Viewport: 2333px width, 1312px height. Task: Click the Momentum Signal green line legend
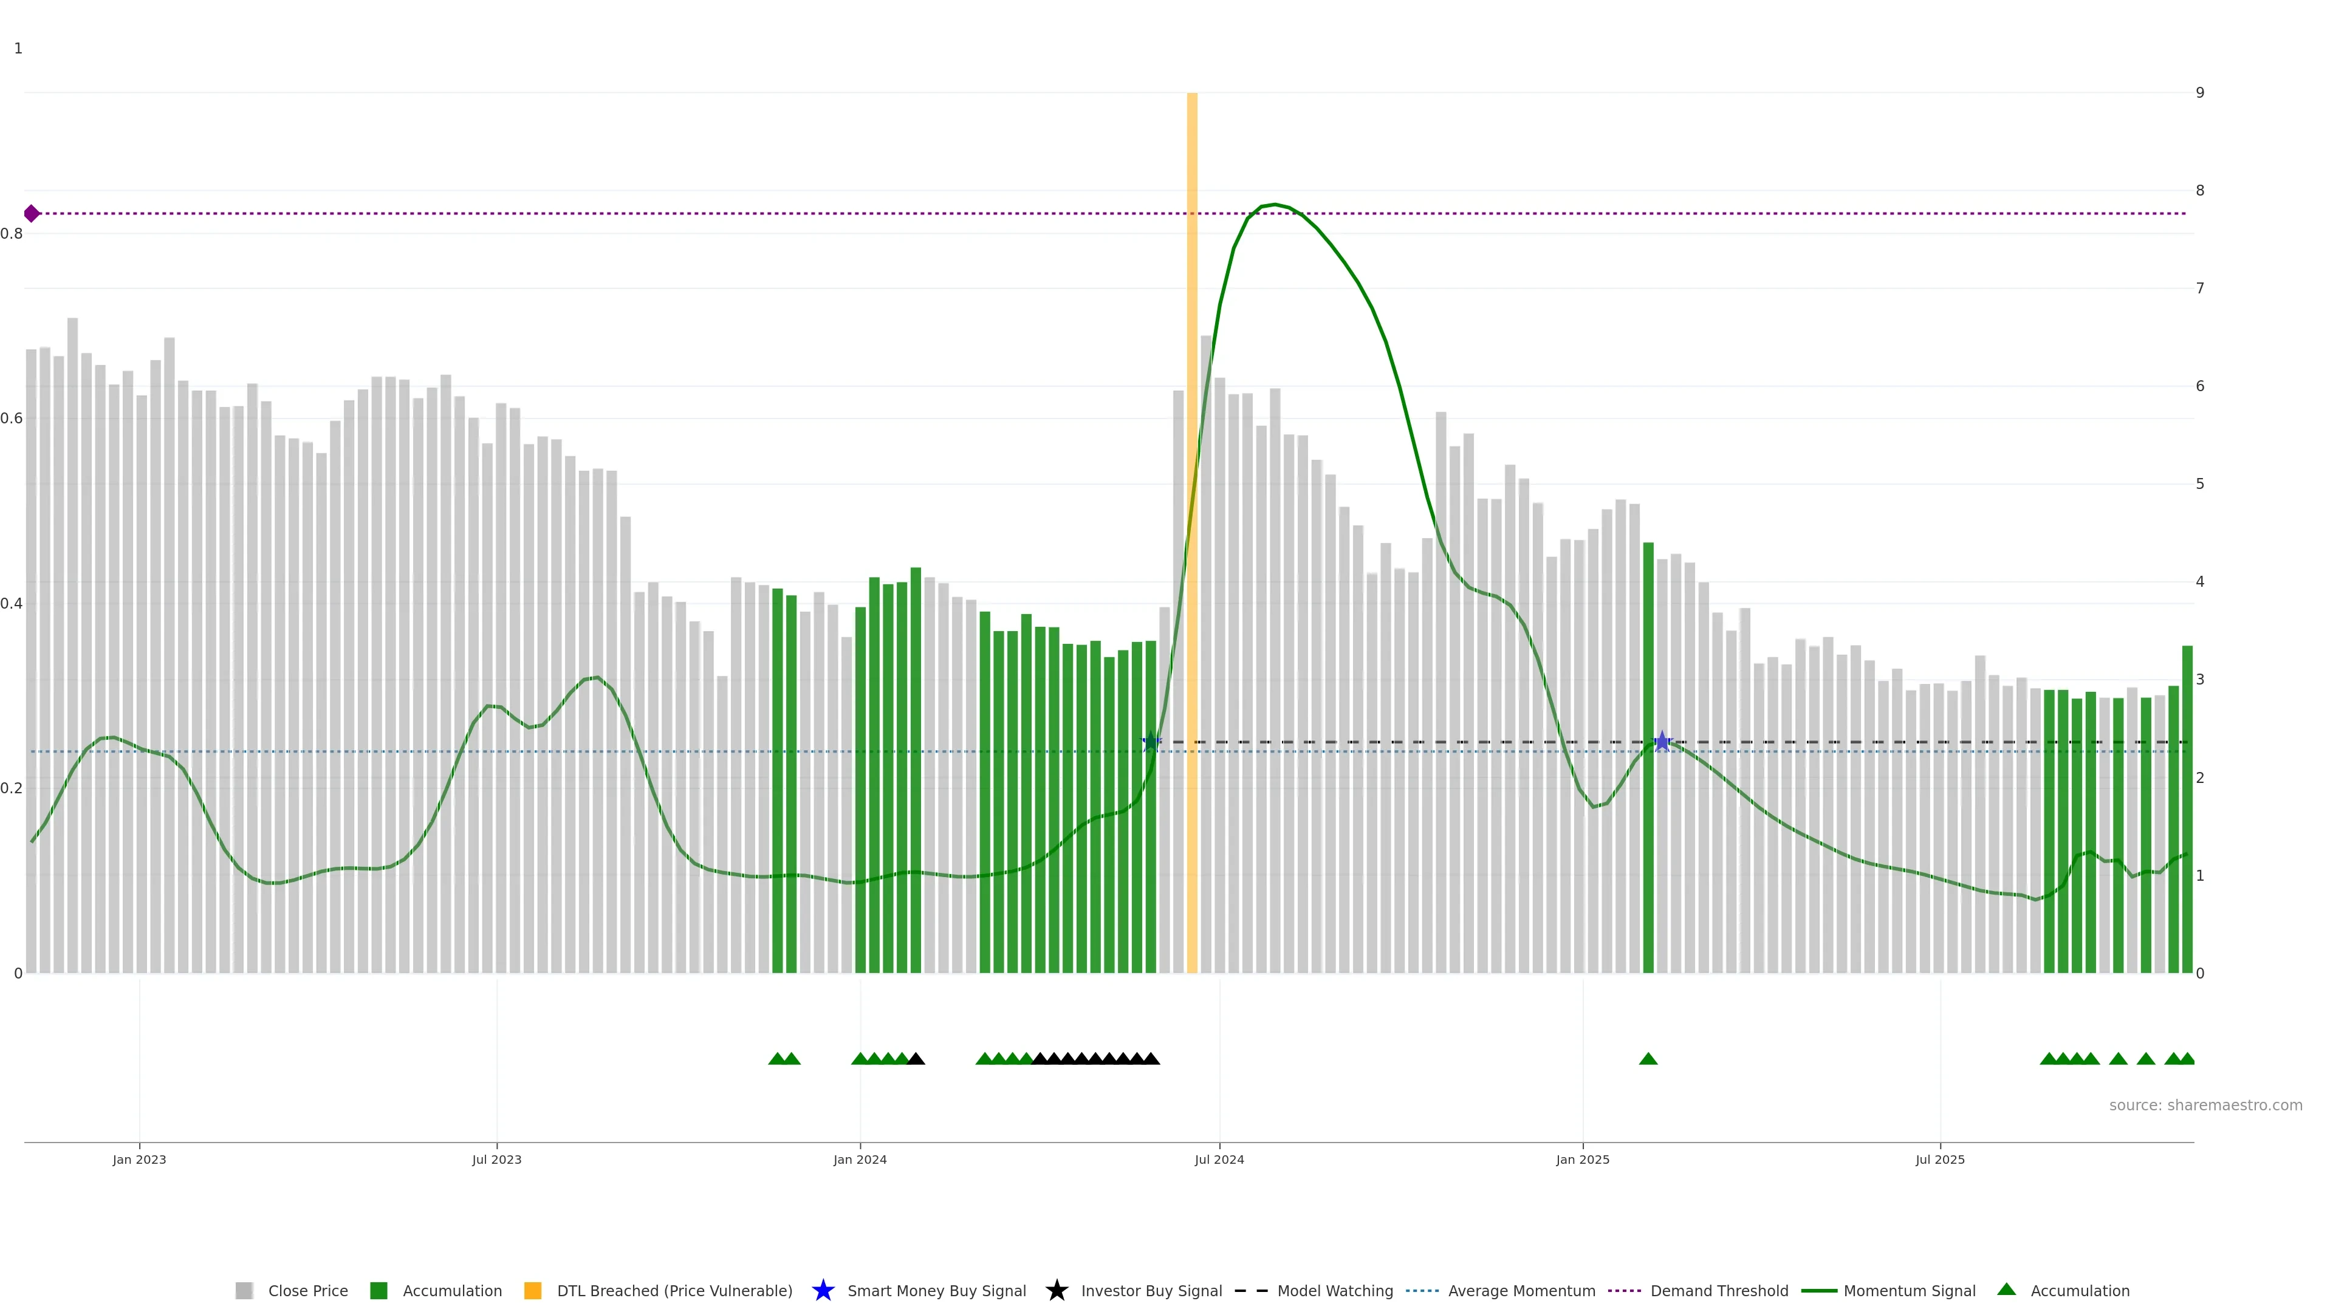[1820, 1290]
